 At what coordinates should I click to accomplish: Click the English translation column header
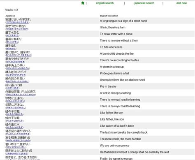coord(109,16)
